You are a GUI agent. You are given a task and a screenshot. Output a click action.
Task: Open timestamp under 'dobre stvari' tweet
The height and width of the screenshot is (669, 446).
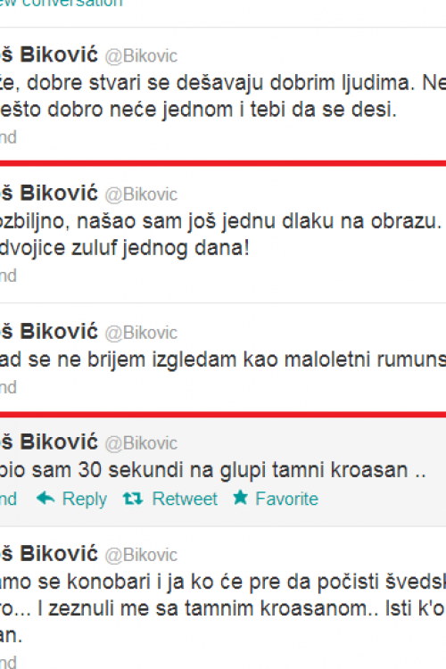(x=8, y=137)
